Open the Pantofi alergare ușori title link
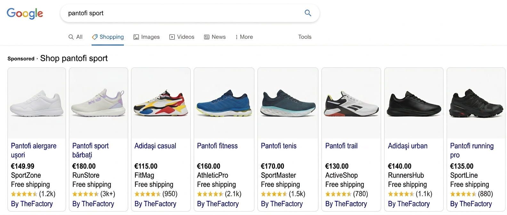Screen dimensions: 507x215 point(34,150)
